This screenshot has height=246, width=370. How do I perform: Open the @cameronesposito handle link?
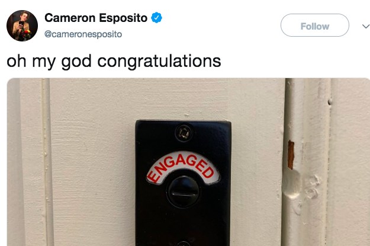click(83, 34)
